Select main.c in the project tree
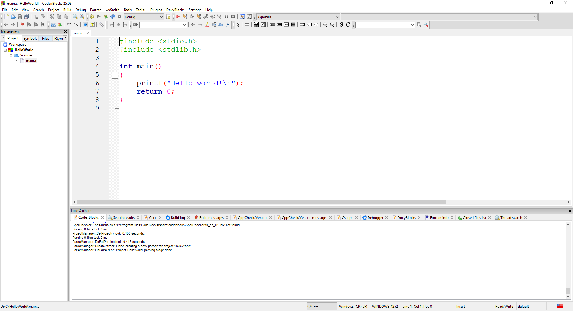Screen dimensions: 573x311 pos(31,61)
